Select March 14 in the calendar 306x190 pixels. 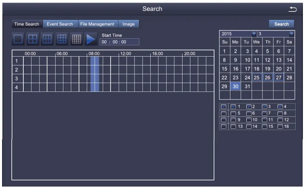(289, 60)
